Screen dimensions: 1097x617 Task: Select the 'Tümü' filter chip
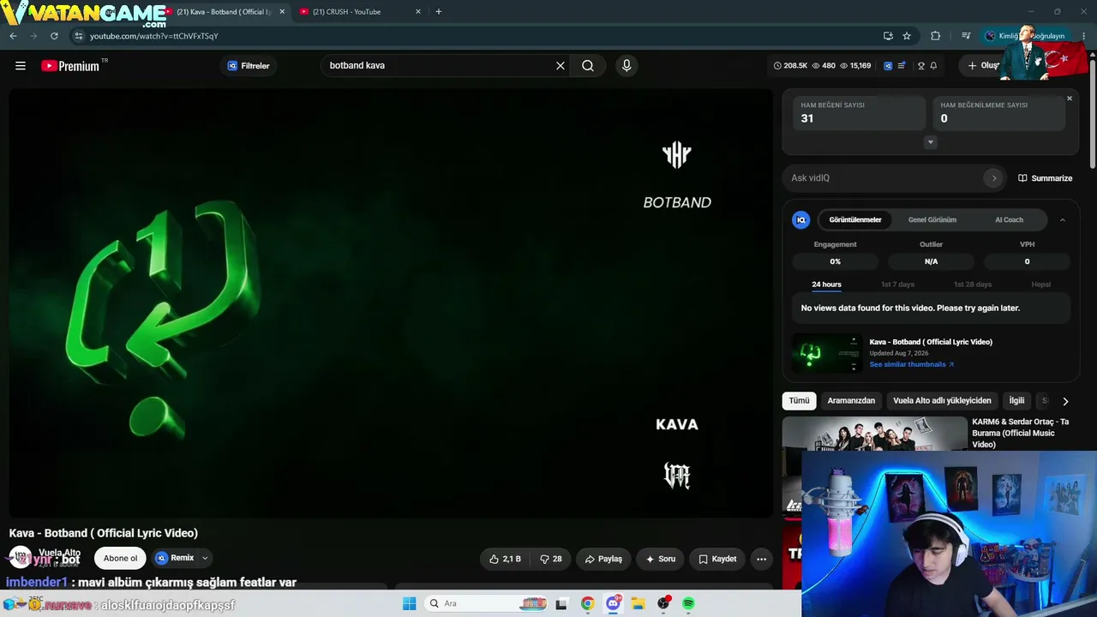click(x=799, y=401)
